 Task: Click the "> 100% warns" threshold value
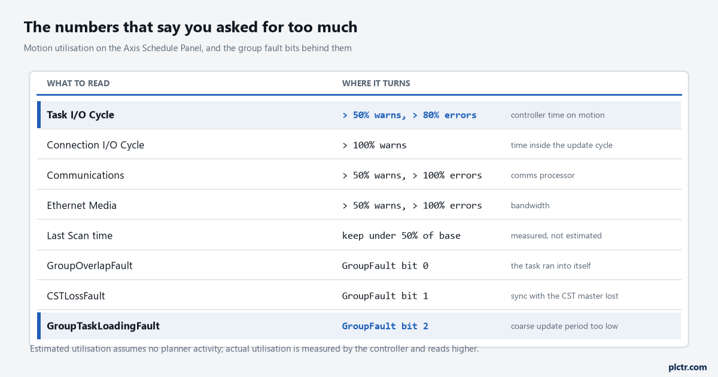(x=375, y=145)
